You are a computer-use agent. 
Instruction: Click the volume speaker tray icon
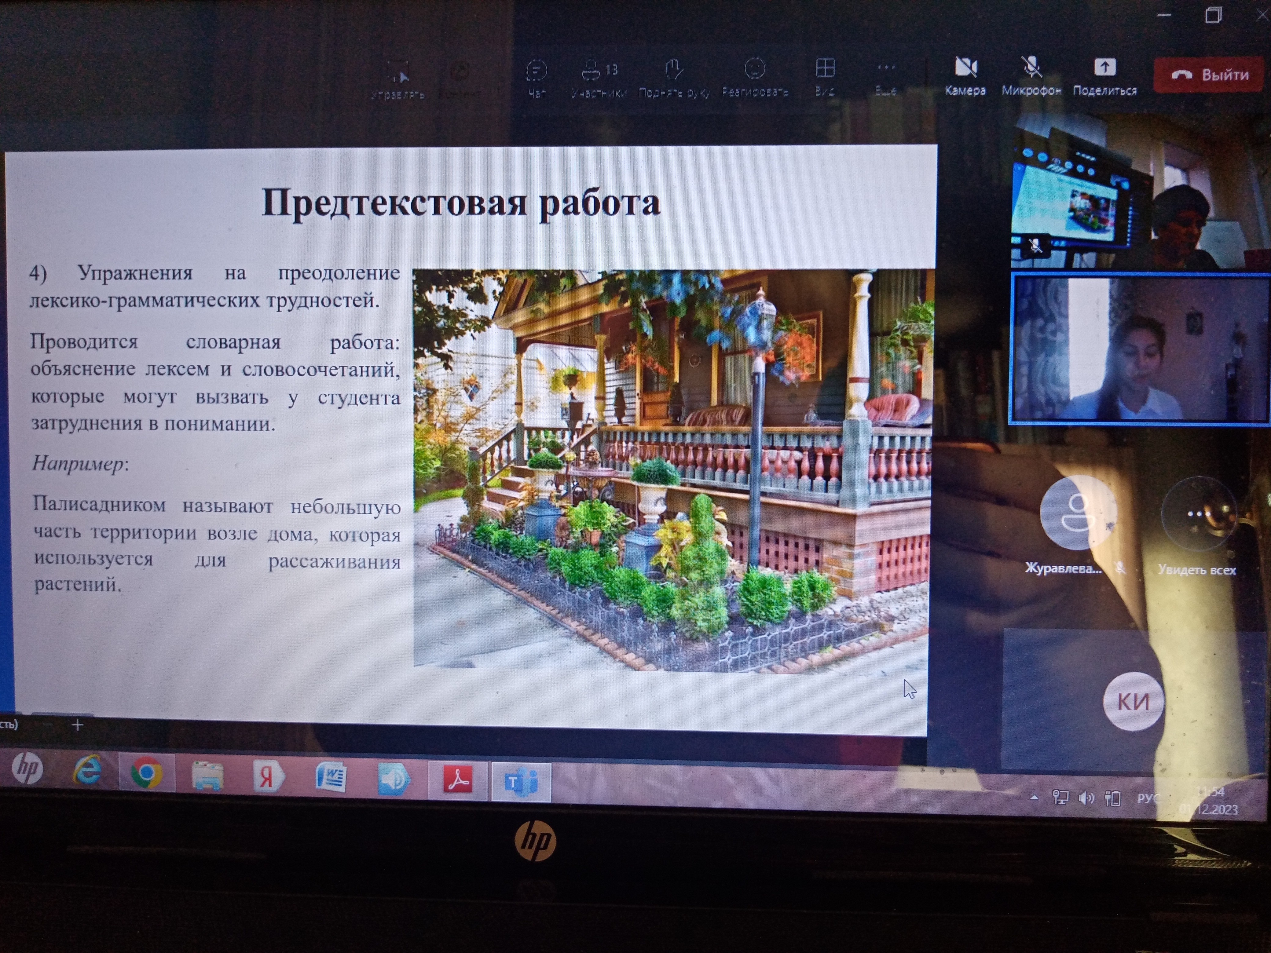[1086, 798]
